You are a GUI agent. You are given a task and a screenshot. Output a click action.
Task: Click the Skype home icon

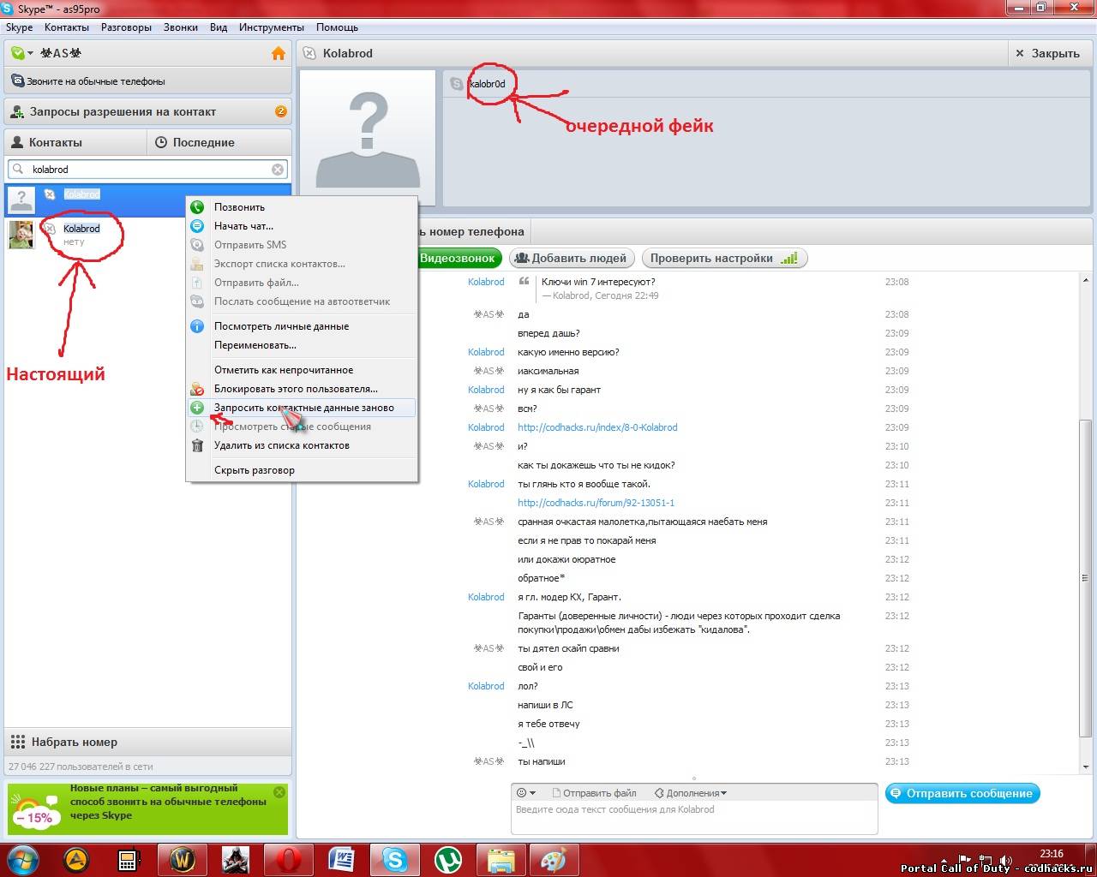pos(279,53)
